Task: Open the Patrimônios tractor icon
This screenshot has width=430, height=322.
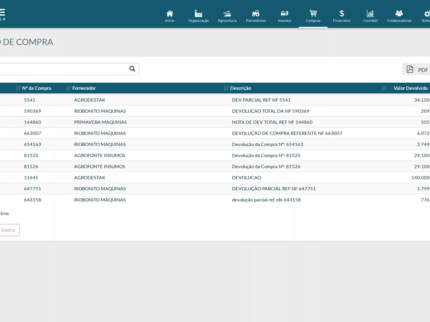Action: 256,14
